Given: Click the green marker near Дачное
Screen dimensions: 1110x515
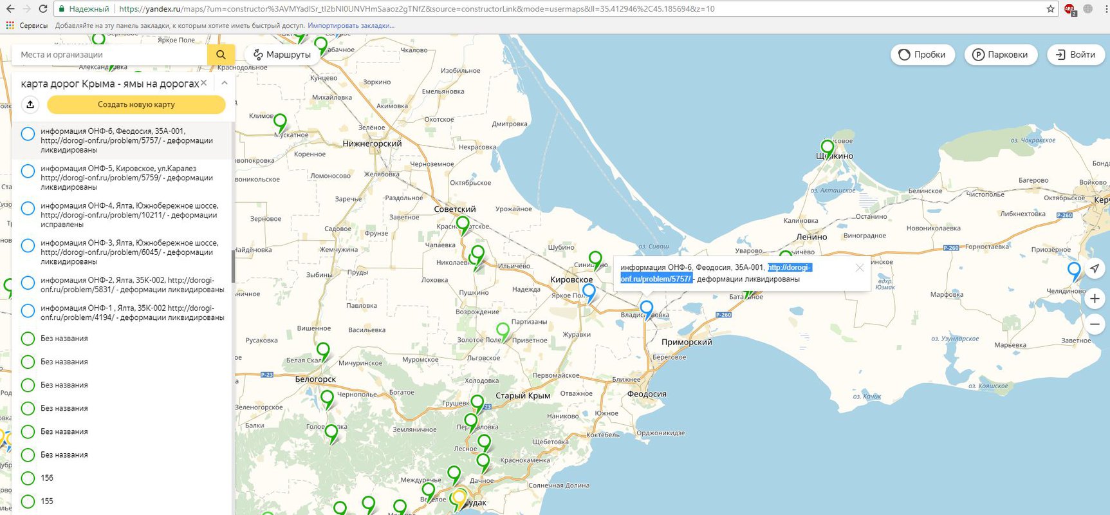Looking at the screenshot, I should tap(483, 462).
